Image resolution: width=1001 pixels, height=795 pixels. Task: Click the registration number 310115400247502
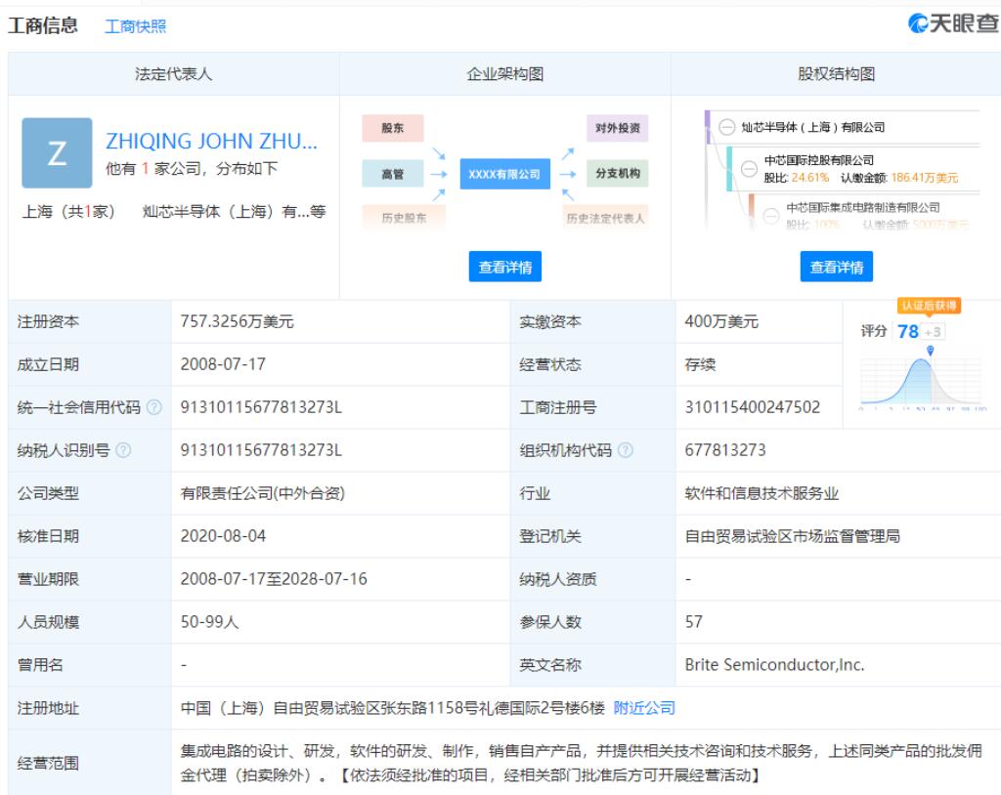752,407
